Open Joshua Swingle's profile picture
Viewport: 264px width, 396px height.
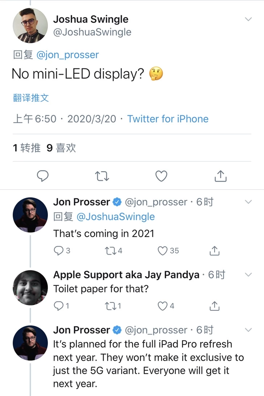coord(30,25)
